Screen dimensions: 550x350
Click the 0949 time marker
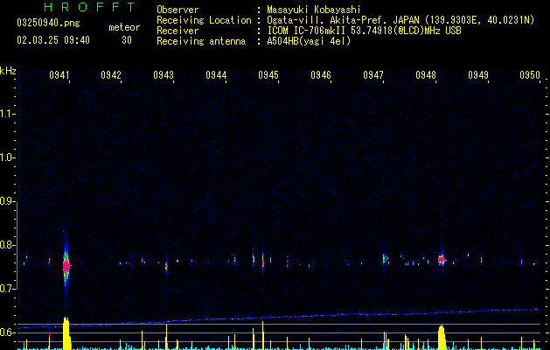(478, 75)
